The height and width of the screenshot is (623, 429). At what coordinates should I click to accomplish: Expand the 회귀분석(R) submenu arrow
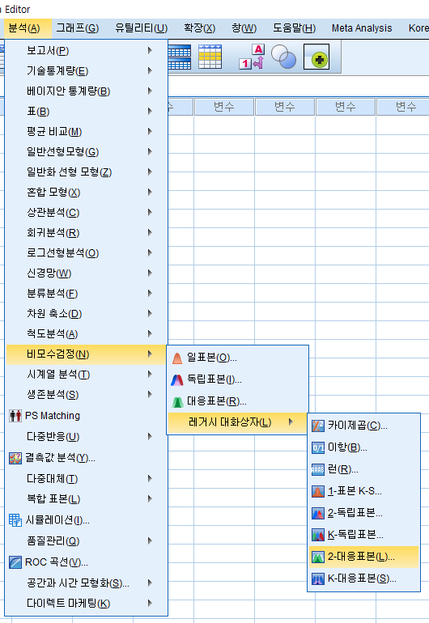click(x=150, y=232)
